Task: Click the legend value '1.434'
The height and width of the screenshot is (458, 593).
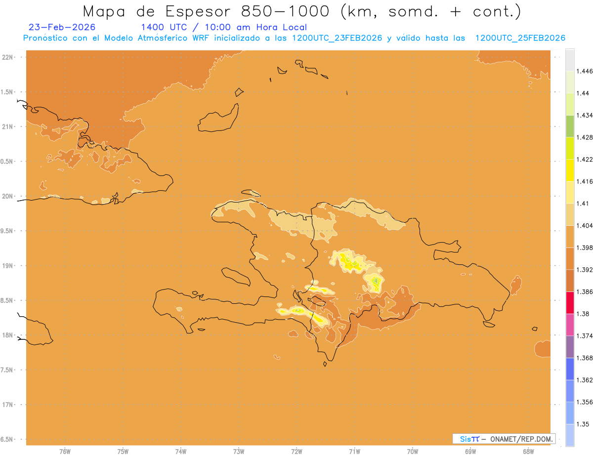Action: [x=585, y=115]
